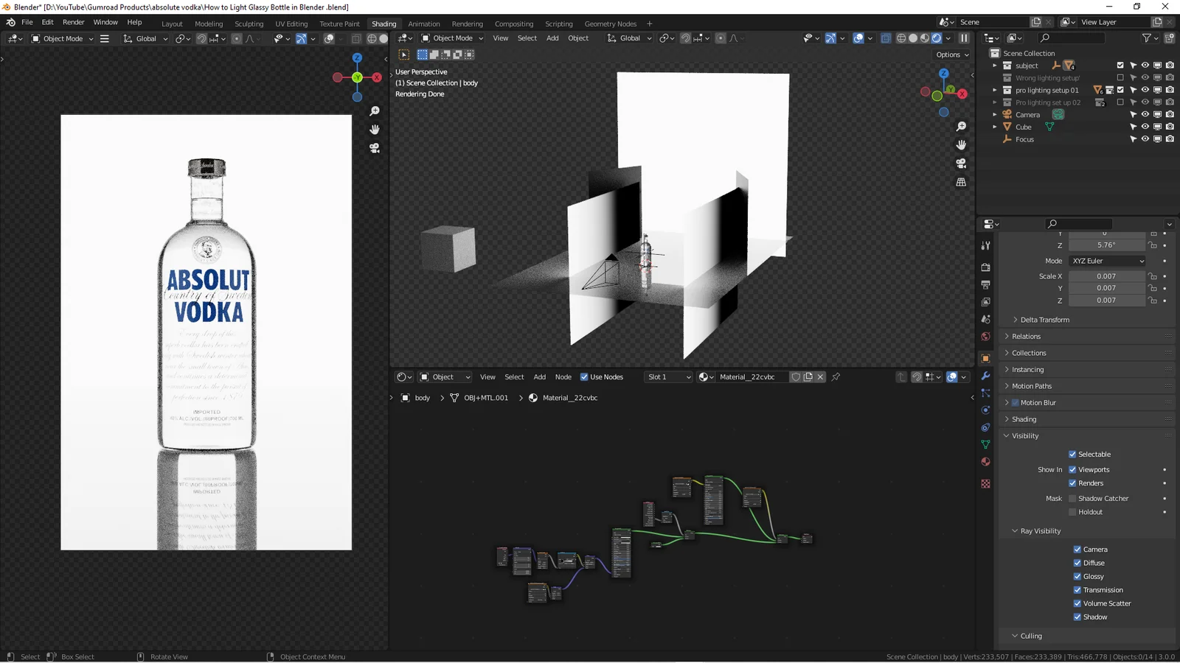
Task: Click the Camera object icon in the outliner
Action: point(1008,114)
